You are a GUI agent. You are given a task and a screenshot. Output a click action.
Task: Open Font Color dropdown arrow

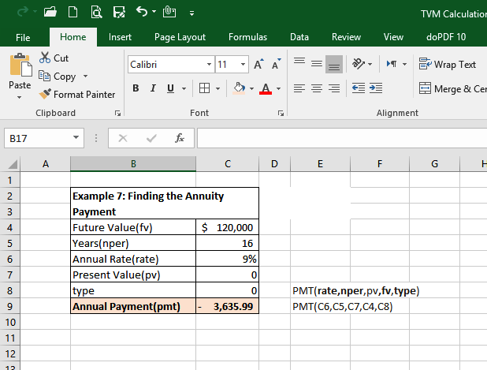279,89
